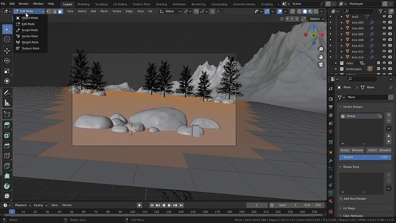Select the Bevel tool
The width and height of the screenshot is (396, 223).
[x=7, y=146]
